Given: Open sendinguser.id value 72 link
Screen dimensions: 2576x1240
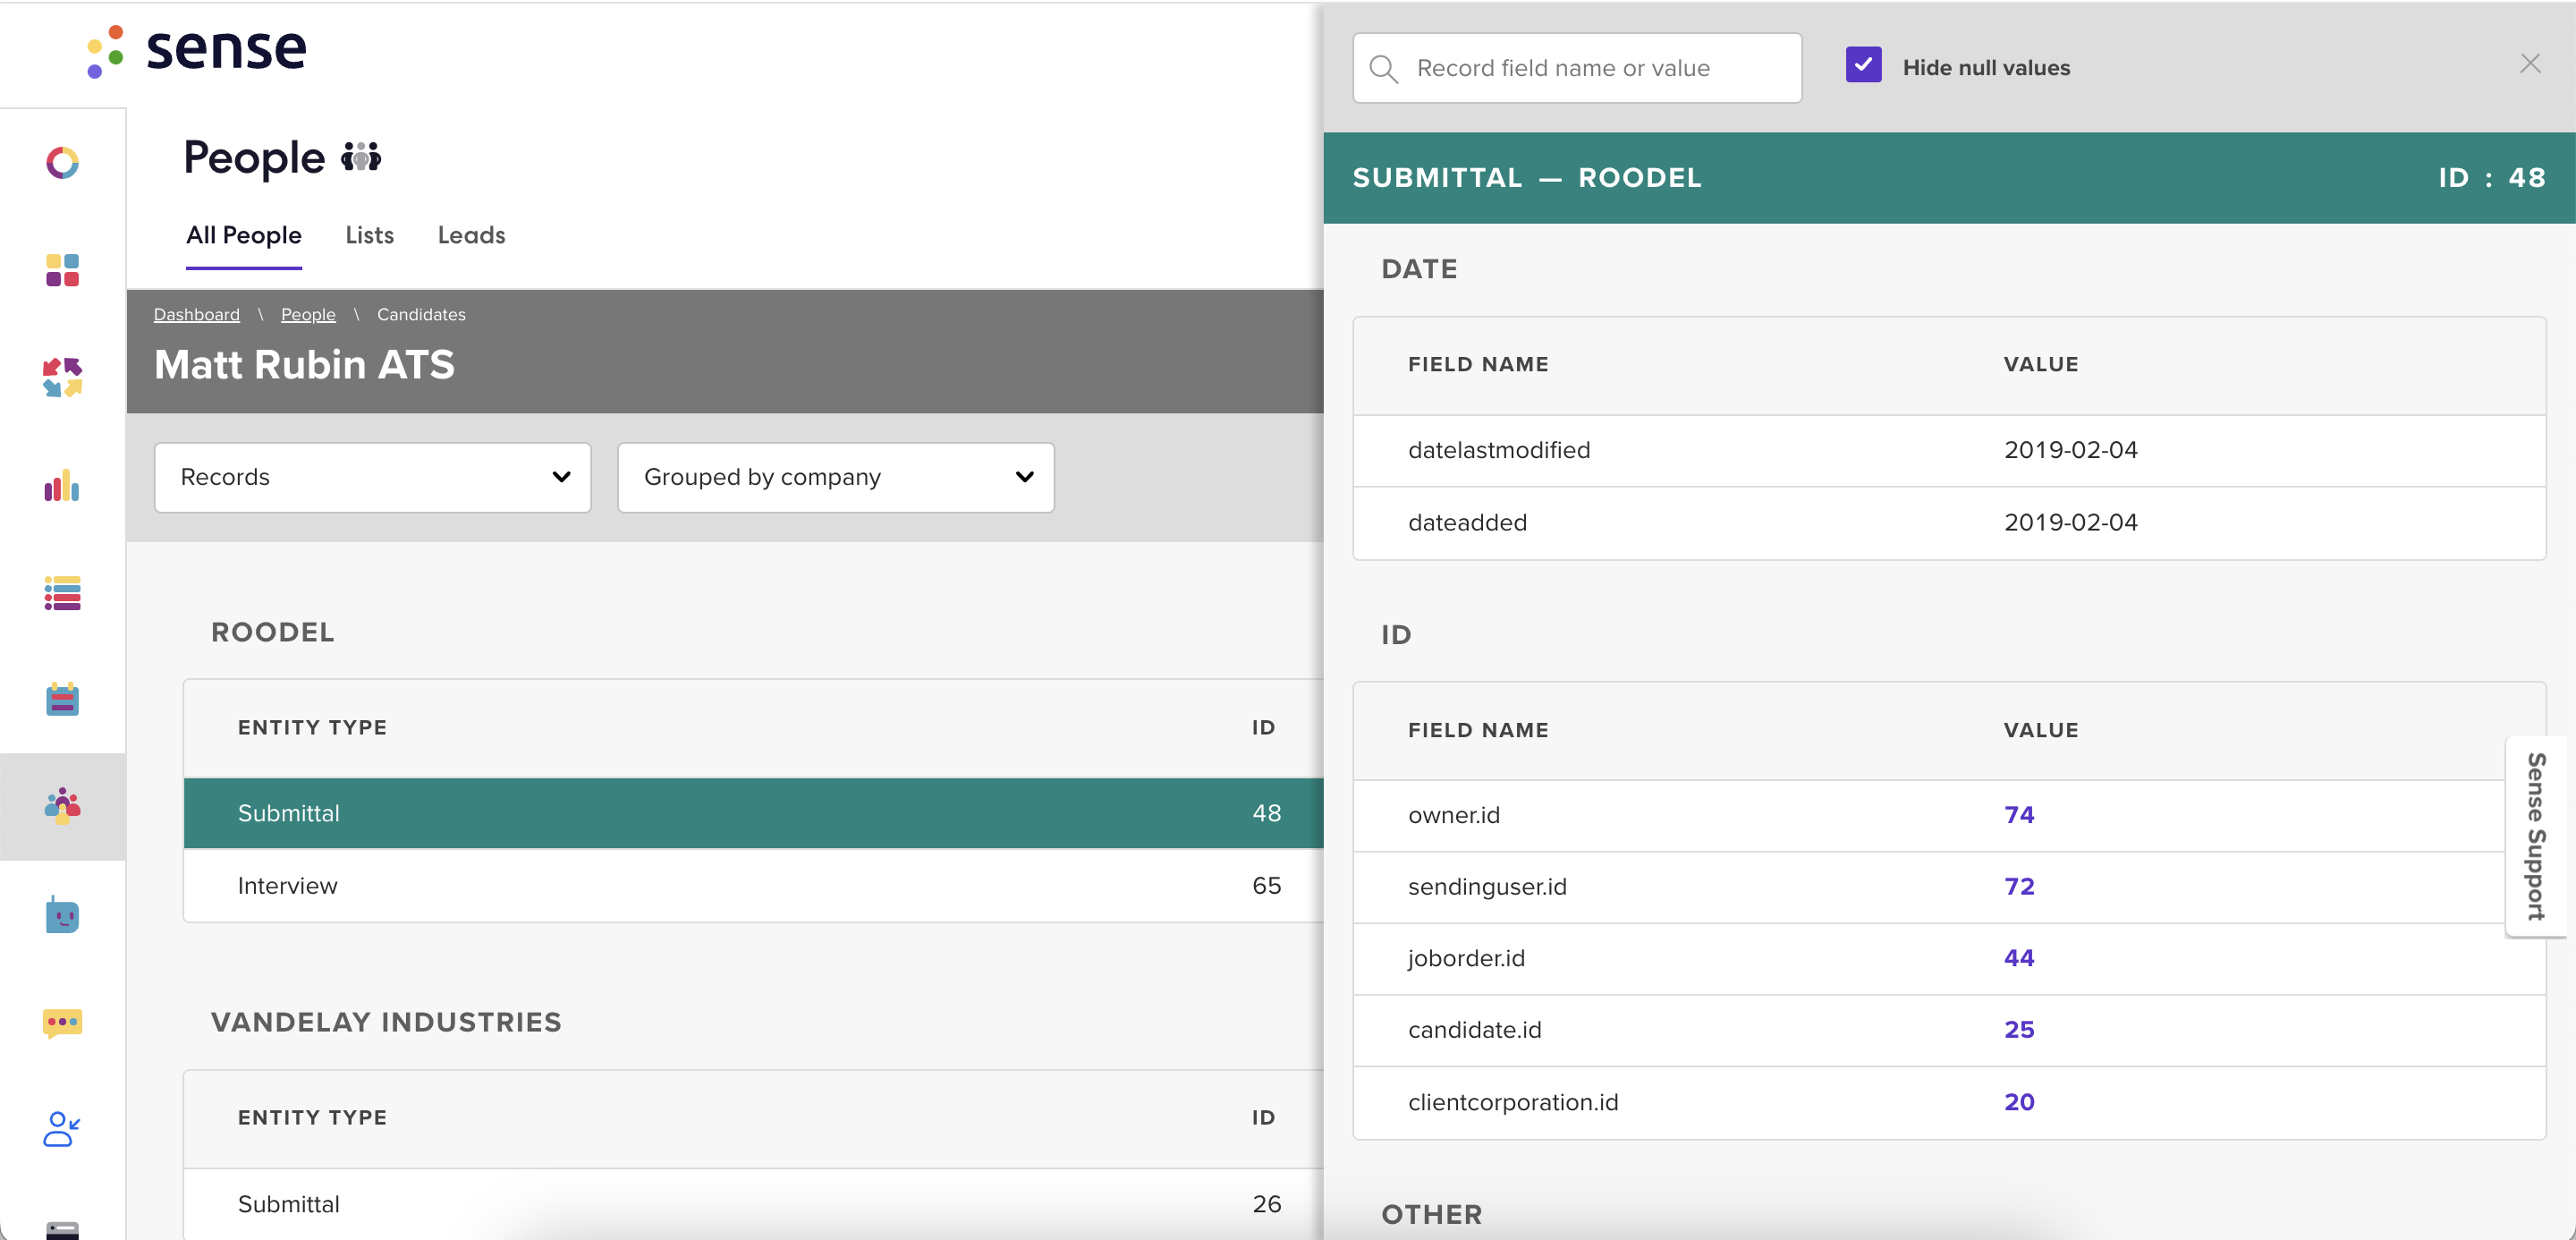Looking at the screenshot, I should (x=2019, y=887).
